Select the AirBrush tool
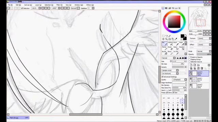Image resolution: width=218 pixels, height=122 pixels. [170, 44]
